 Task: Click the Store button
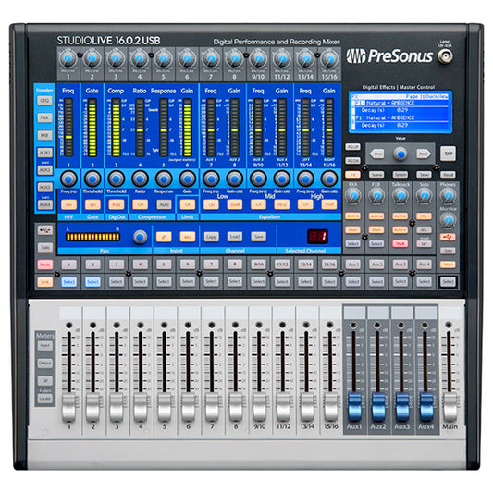(x=424, y=174)
